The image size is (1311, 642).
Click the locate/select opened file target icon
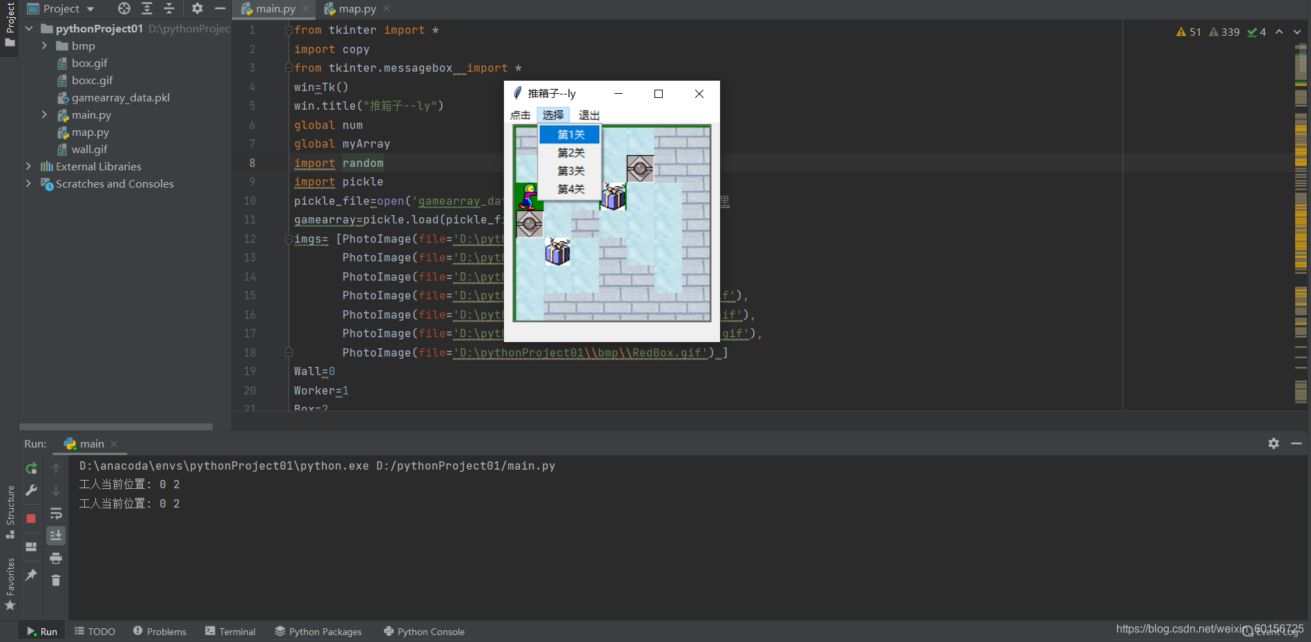point(124,8)
